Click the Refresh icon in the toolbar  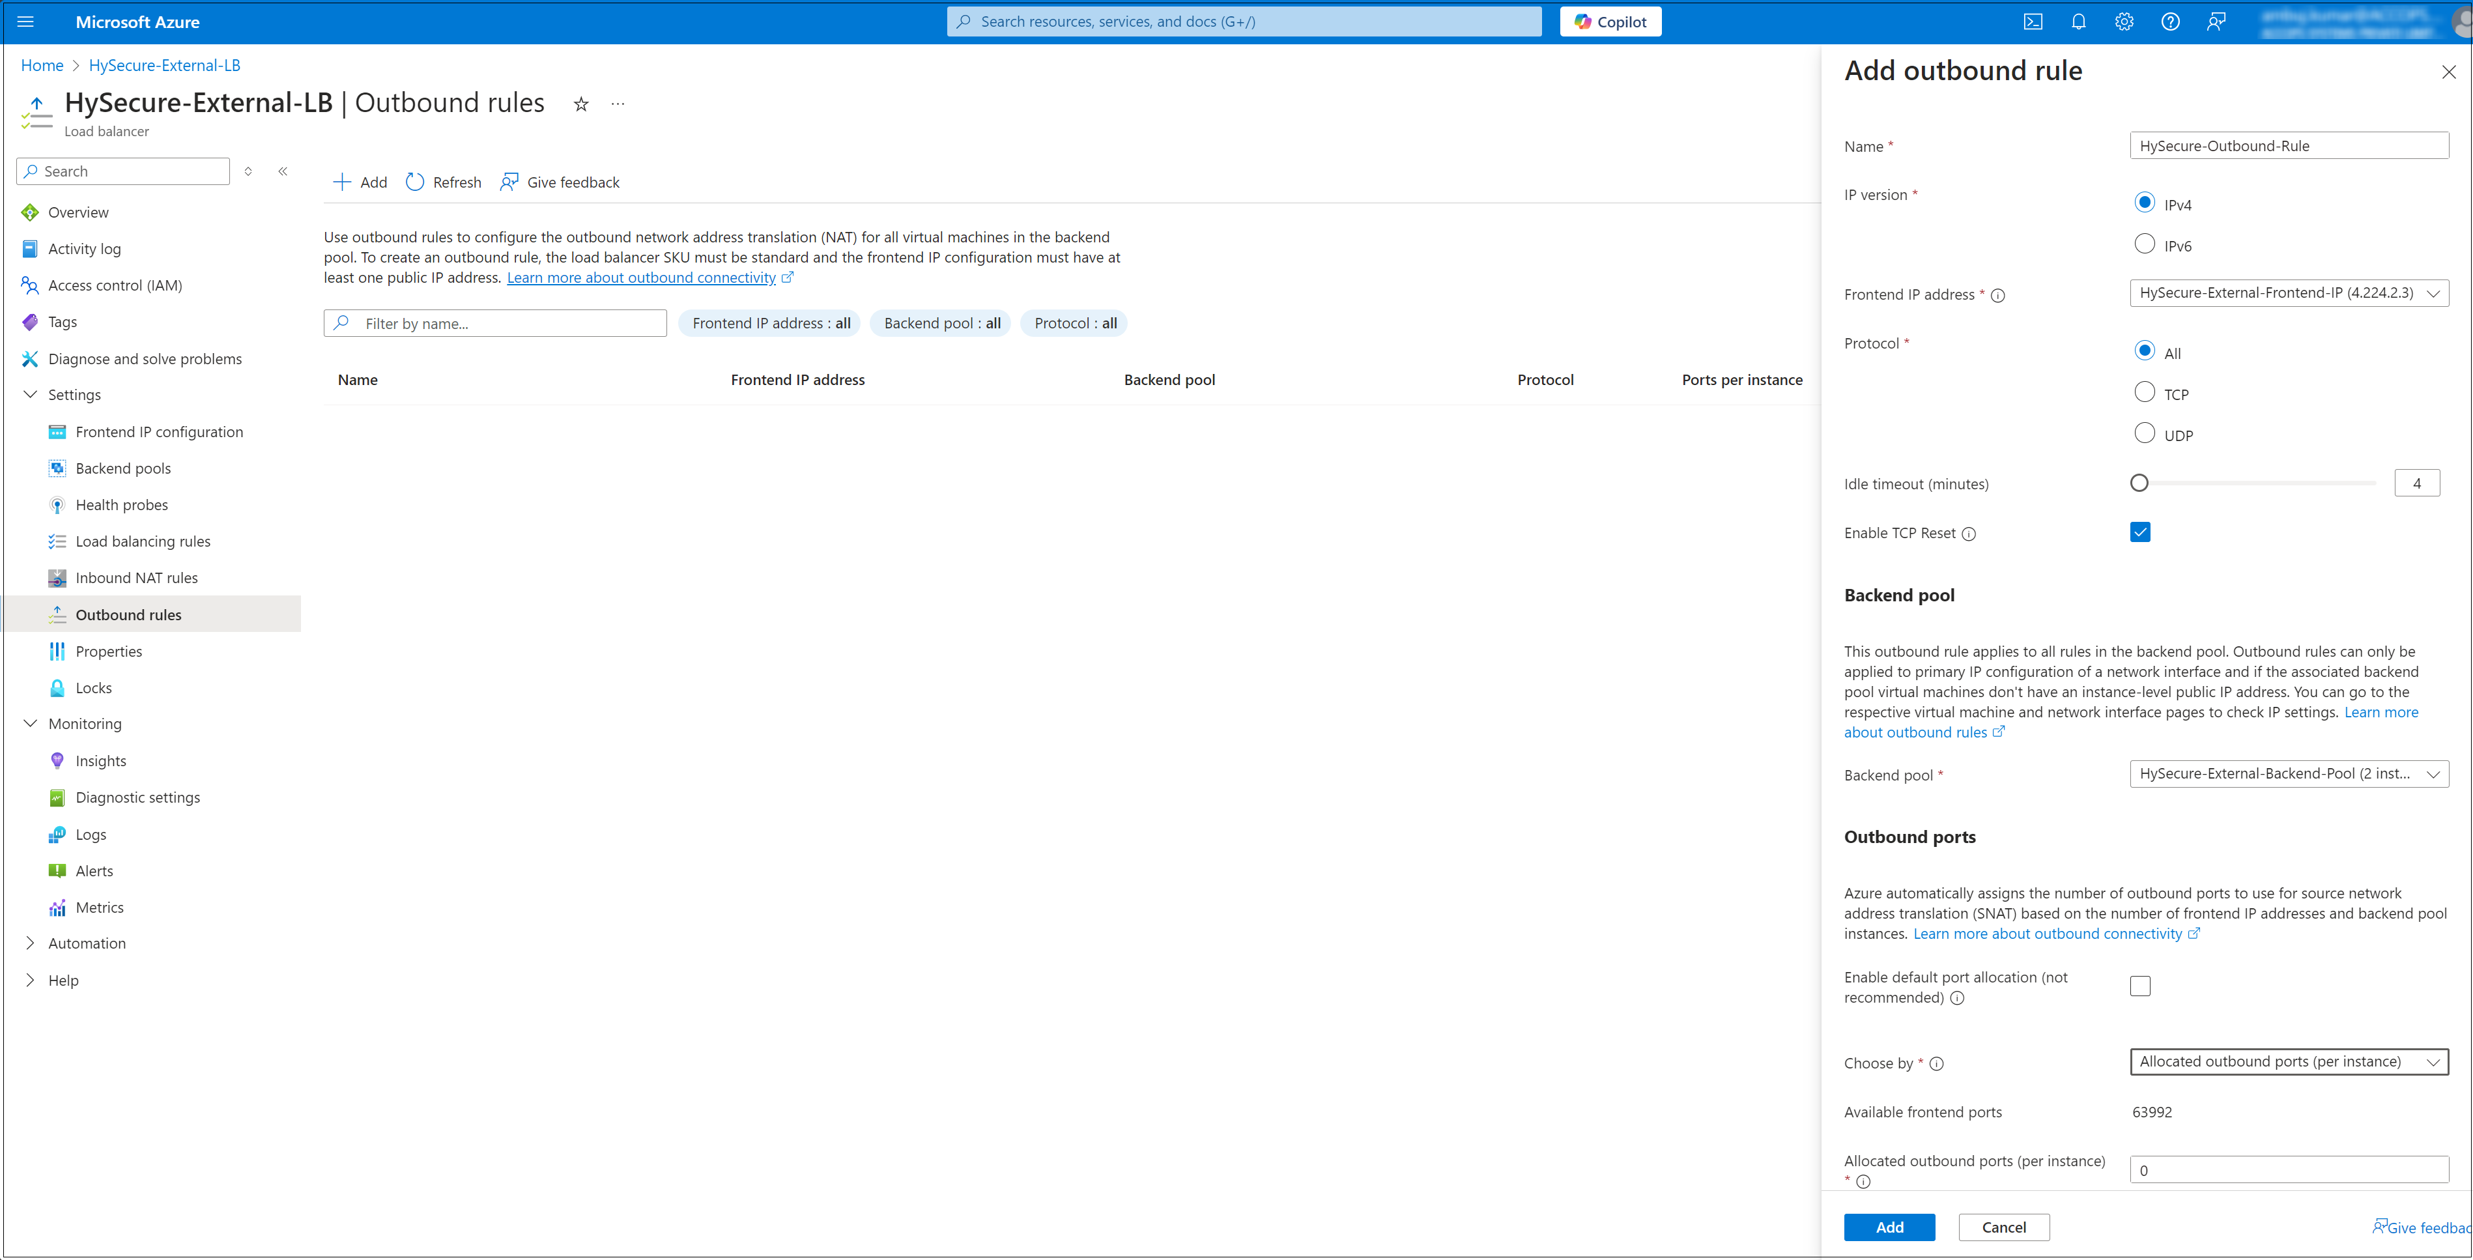[415, 182]
